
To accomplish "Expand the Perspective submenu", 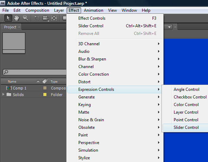I will coord(115,143).
